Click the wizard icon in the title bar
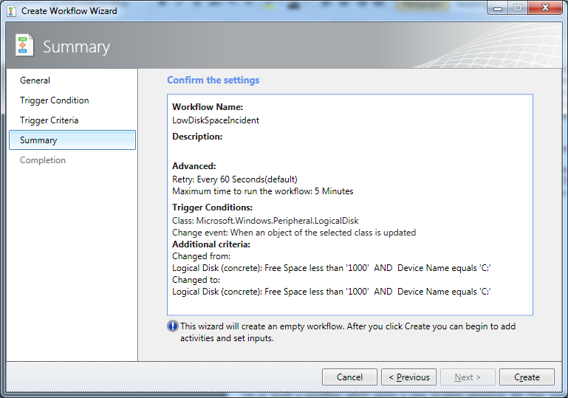 tap(10, 11)
